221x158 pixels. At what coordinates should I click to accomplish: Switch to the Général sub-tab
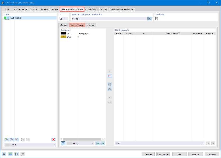point(64,25)
